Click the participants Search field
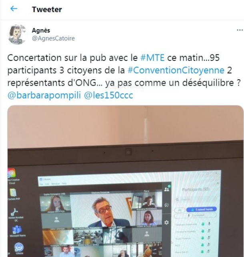Image resolution: width=244 pixels, height=257 pixels. tap(196, 200)
